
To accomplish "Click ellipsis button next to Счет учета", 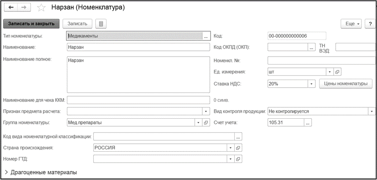I will (308, 123).
